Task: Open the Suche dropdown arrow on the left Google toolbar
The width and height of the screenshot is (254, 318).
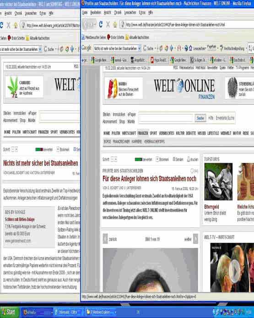Action: coord(56,49)
